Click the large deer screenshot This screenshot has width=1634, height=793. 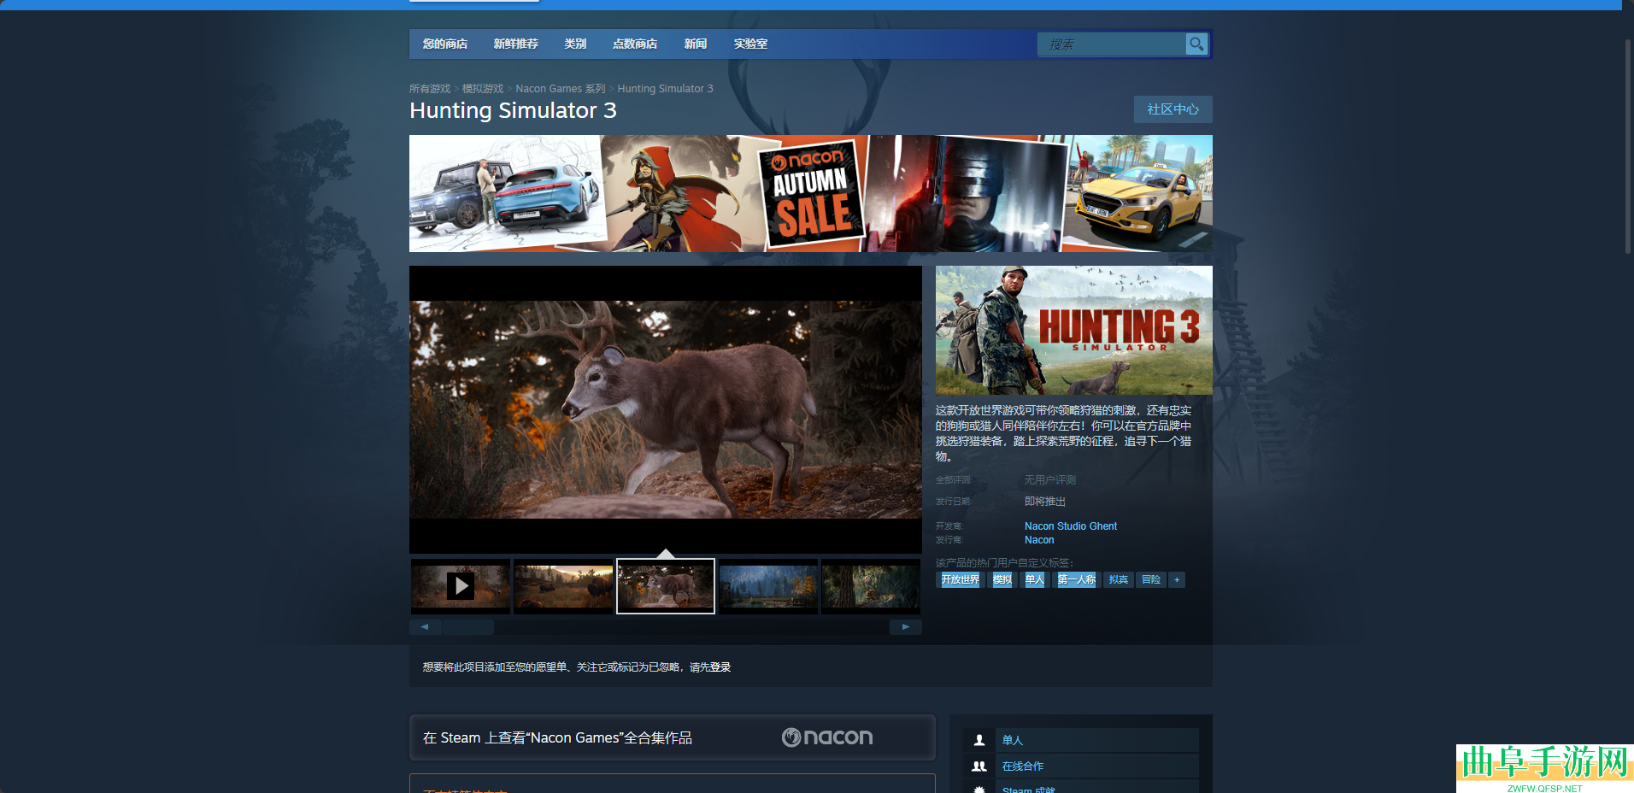(x=666, y=409)
